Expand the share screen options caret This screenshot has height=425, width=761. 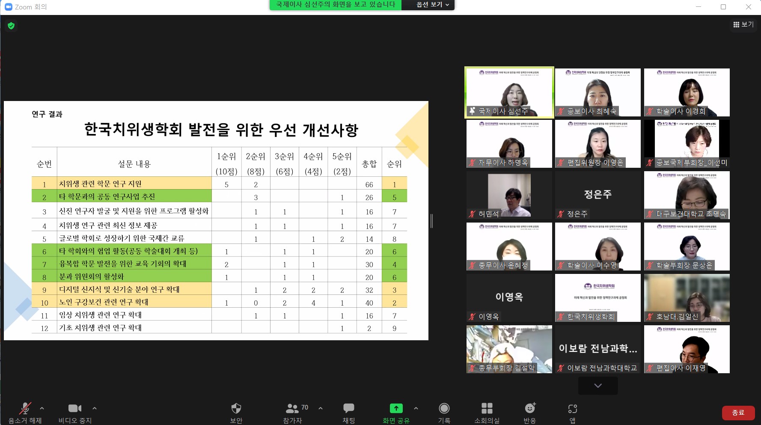click(416, 408)
